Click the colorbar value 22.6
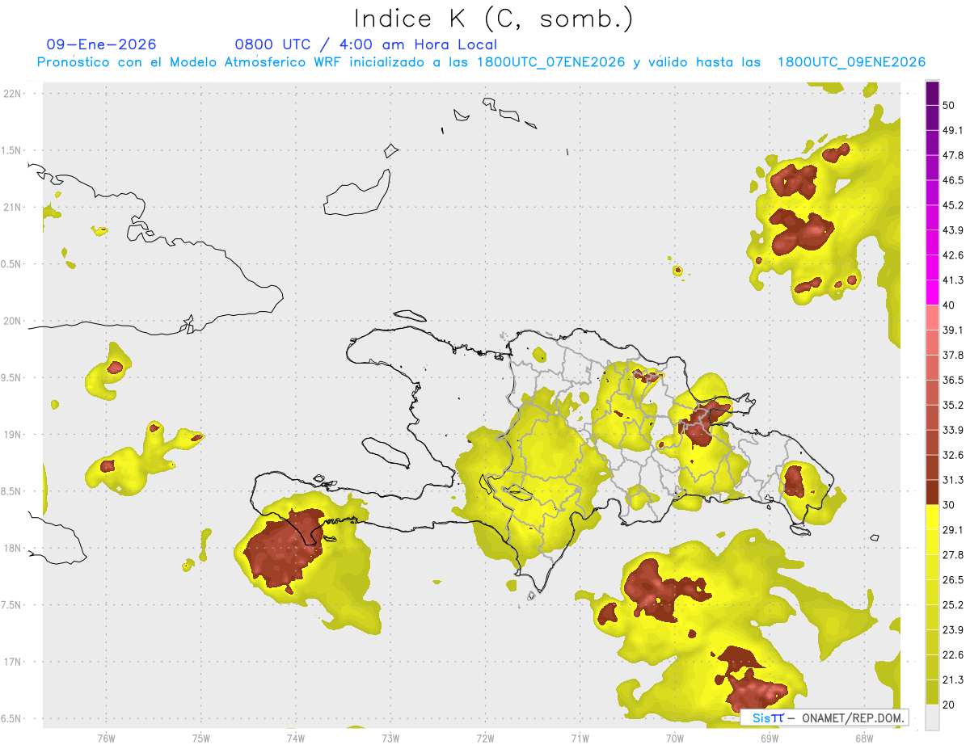970x749 pixels. point(953,655)
